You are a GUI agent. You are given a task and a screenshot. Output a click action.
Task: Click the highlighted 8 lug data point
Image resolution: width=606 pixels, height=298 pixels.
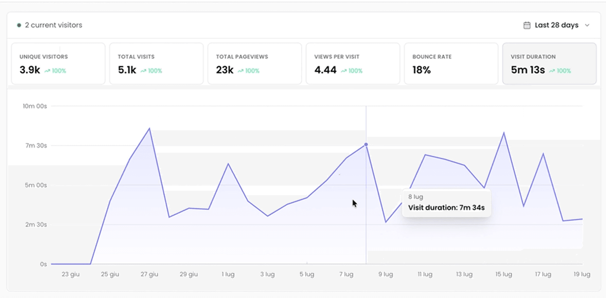tap(366, 145)
